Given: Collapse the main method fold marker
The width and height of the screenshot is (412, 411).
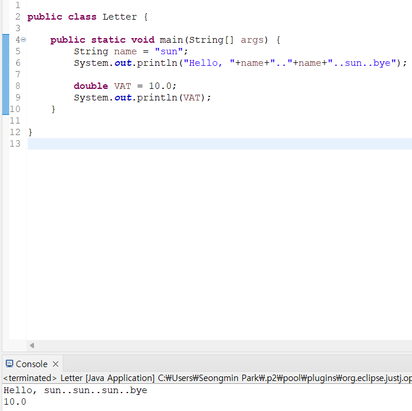Looking at the screenshot, I should click(x=24, y=40).
